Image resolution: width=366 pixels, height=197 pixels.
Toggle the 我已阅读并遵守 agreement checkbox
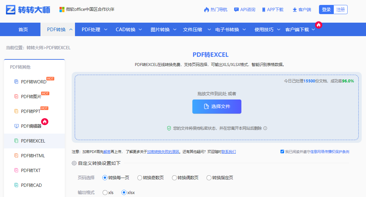(x=282, y=152)
